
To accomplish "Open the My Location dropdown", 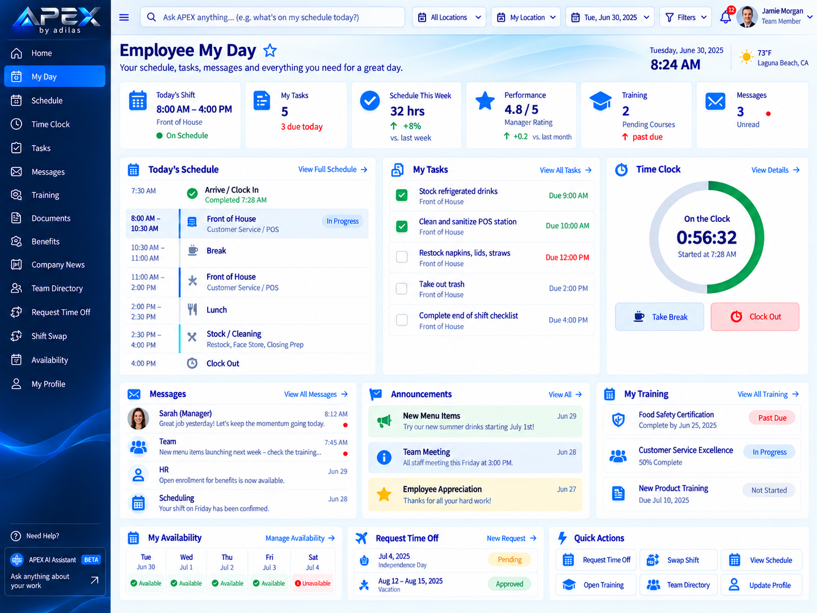I will point(526,17).
